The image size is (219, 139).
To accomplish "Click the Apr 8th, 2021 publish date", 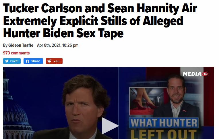I will (49, 45).
